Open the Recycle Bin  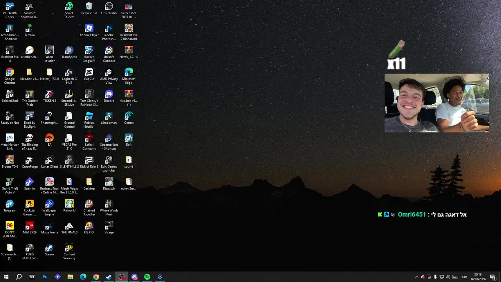coord(89,9)
